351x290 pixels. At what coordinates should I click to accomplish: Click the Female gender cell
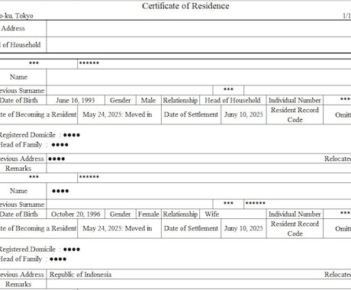pos(148,214)
